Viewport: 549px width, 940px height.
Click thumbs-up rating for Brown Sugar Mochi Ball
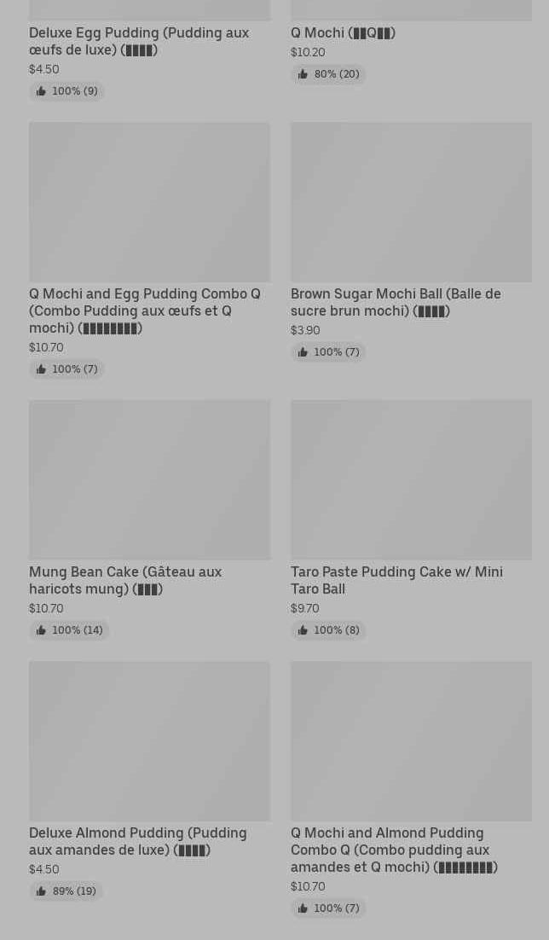[328, 352]
